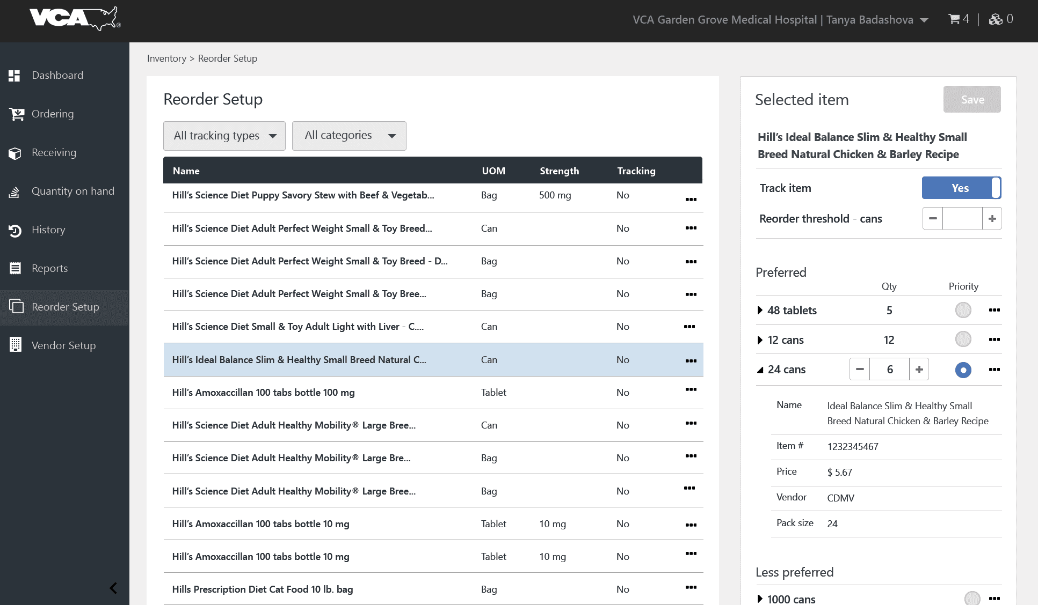Click the Receiving box icon in sidebar
The image size is (1038, 605).
[x=15, y=153]
